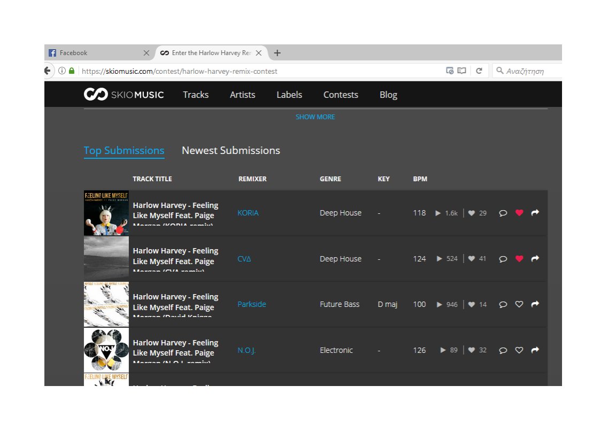Click the TRACK TITLE column header
Screen dimensions: 600x424
[x=152, y=179]
